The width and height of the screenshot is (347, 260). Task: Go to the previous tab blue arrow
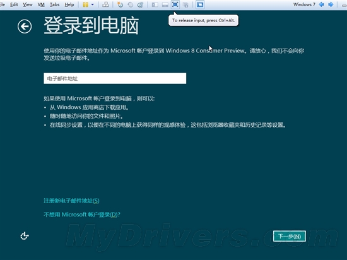[x=322, y=4]
